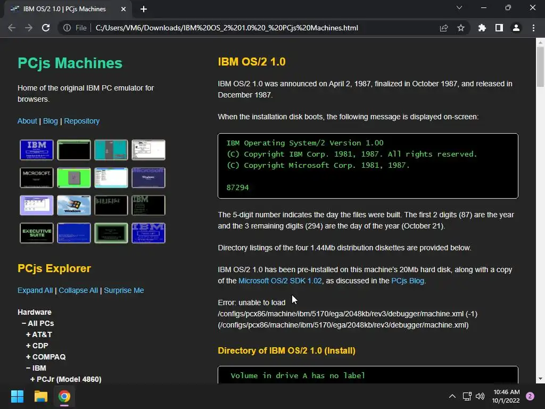Toggle the Chrome side panel
The width and height of the screenshot is (545, 409).
pyautogui.click(x=499, y=28)
